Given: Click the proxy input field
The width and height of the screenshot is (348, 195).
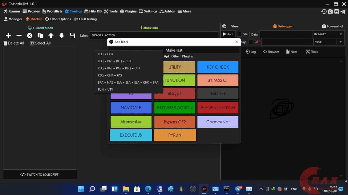Looking at the screenshot, I should 287,42.
